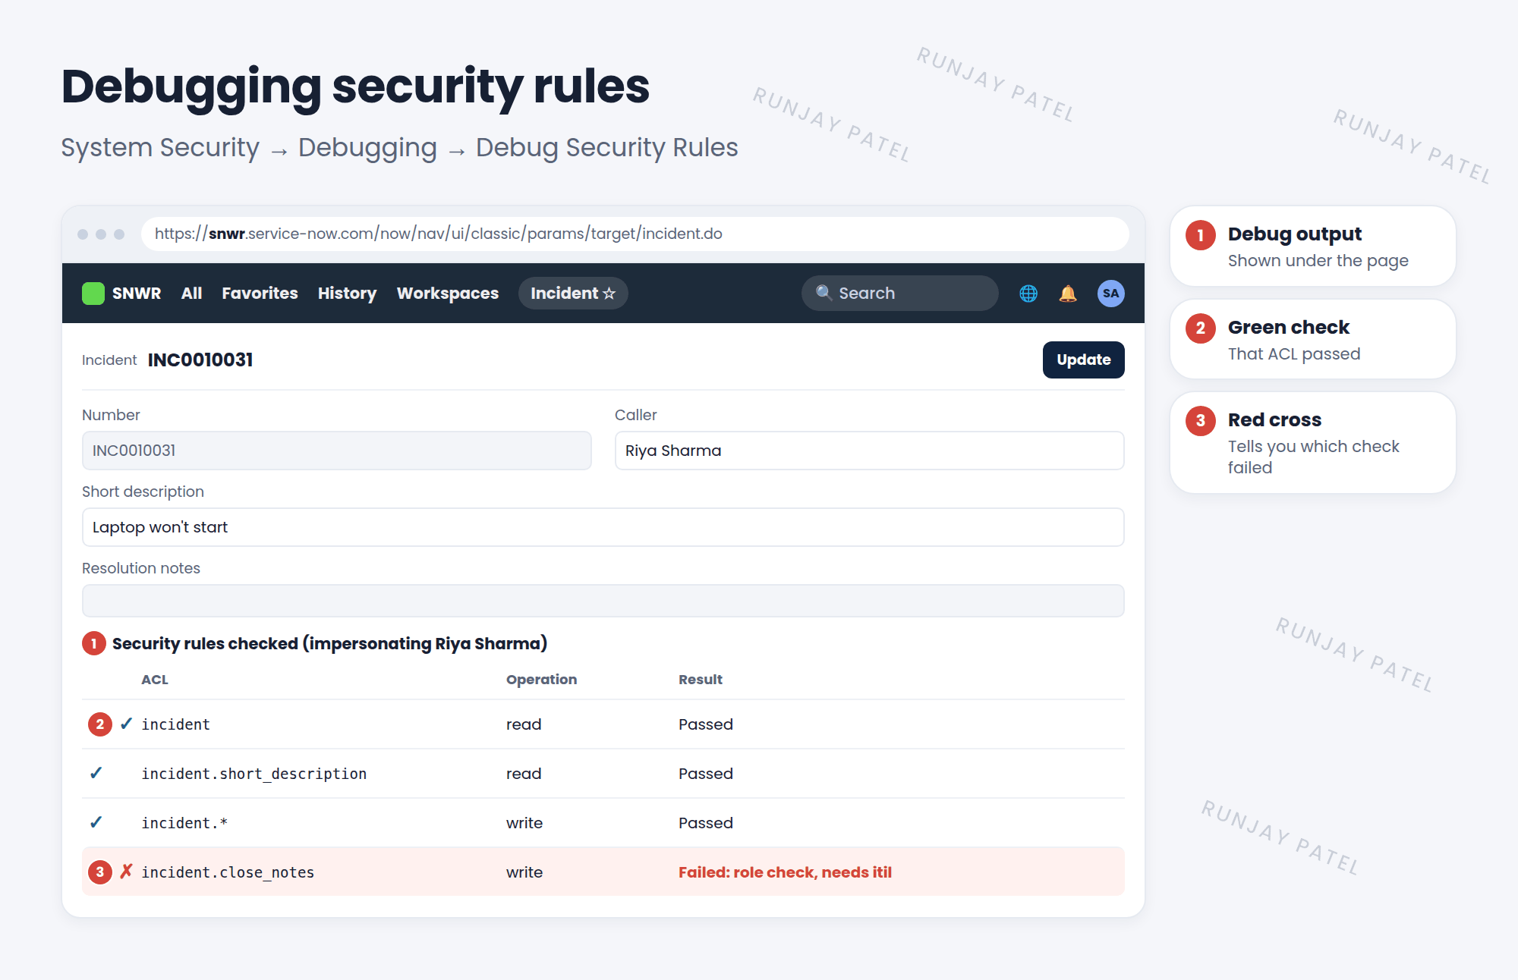
Task: Click the Green check legend card
Action: pyautogui.click(x=1312, y=339)
